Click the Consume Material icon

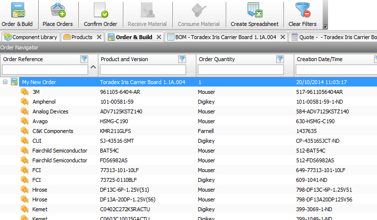[x=199, y=10]
